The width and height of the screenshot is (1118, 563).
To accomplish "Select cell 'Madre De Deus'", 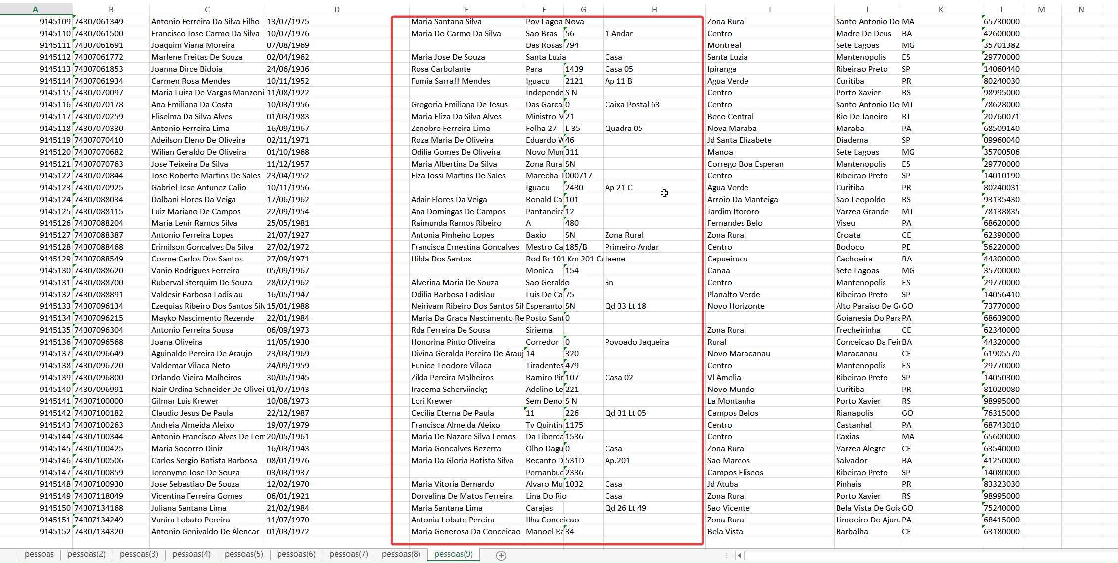I will 867,33.
